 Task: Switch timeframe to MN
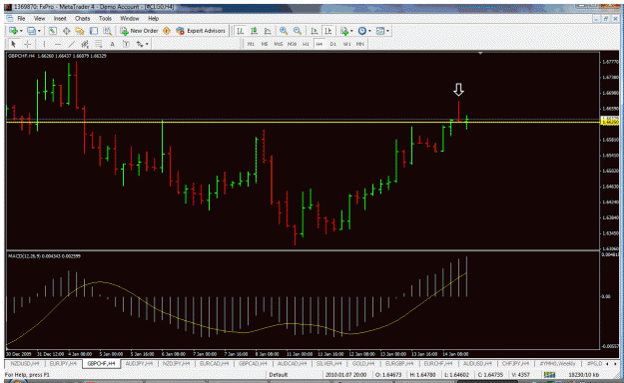(360, 44)
